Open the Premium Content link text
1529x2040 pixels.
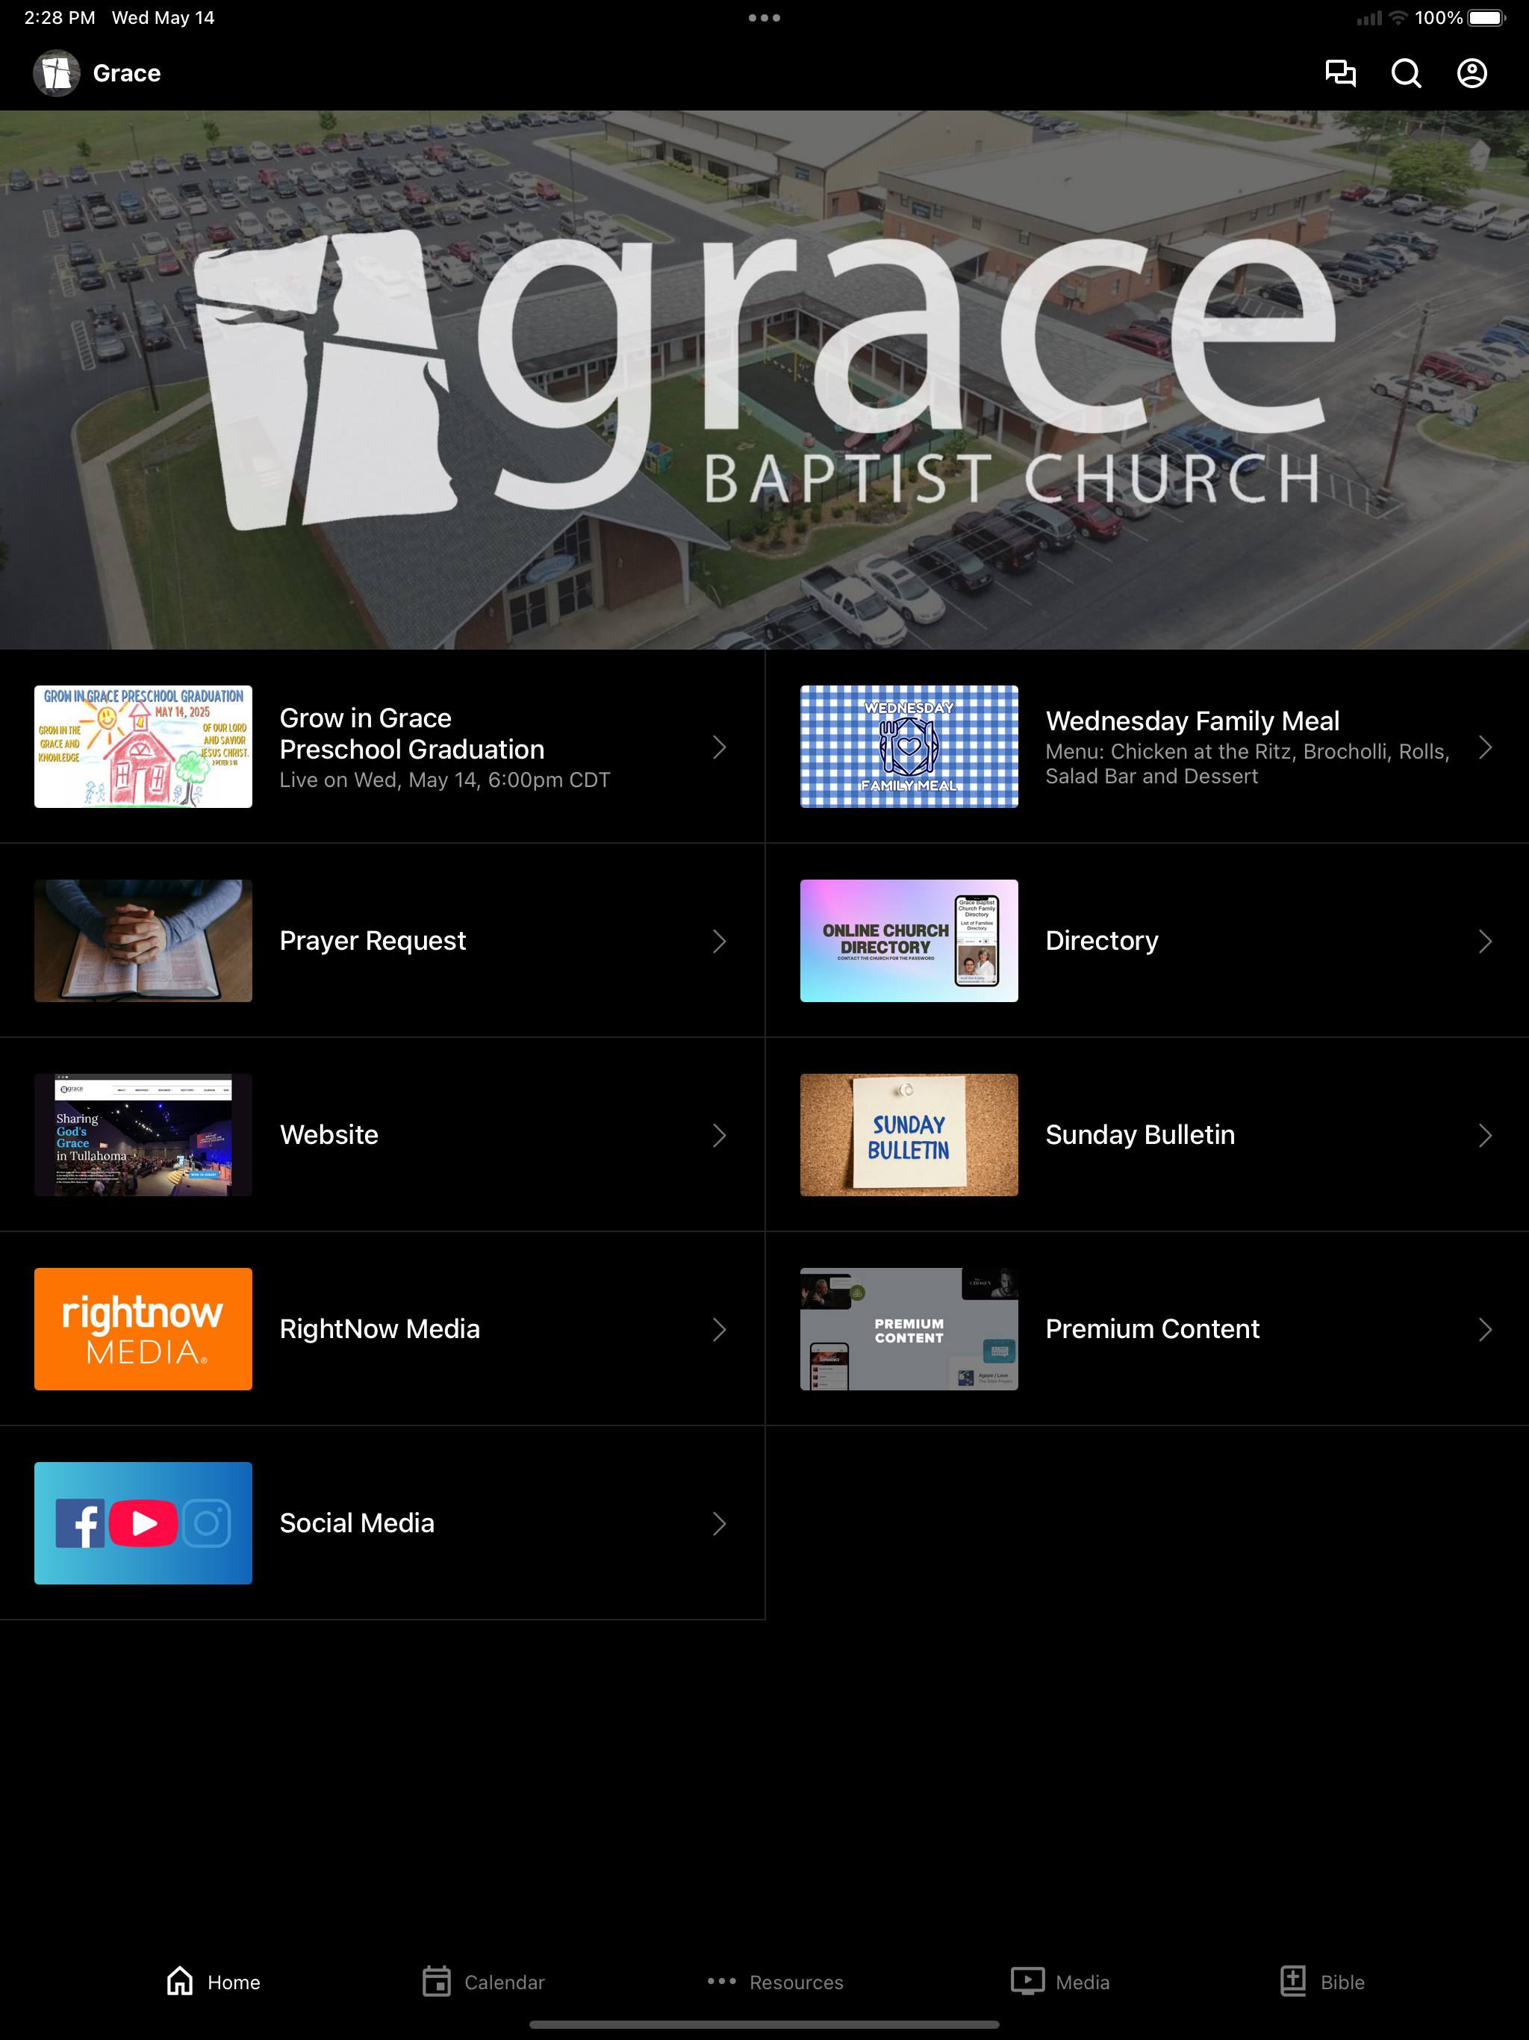coord(1152,1329)
